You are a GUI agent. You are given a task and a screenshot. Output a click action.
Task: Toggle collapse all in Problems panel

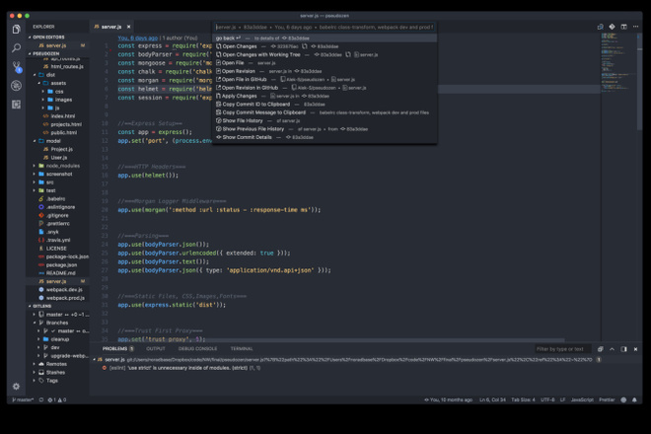(x=600, y=349)
